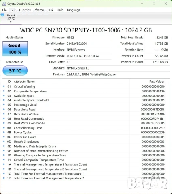Click status dot for Controller Busy Time row
Screen dimensions: 172x194
(x=4, y=128)
